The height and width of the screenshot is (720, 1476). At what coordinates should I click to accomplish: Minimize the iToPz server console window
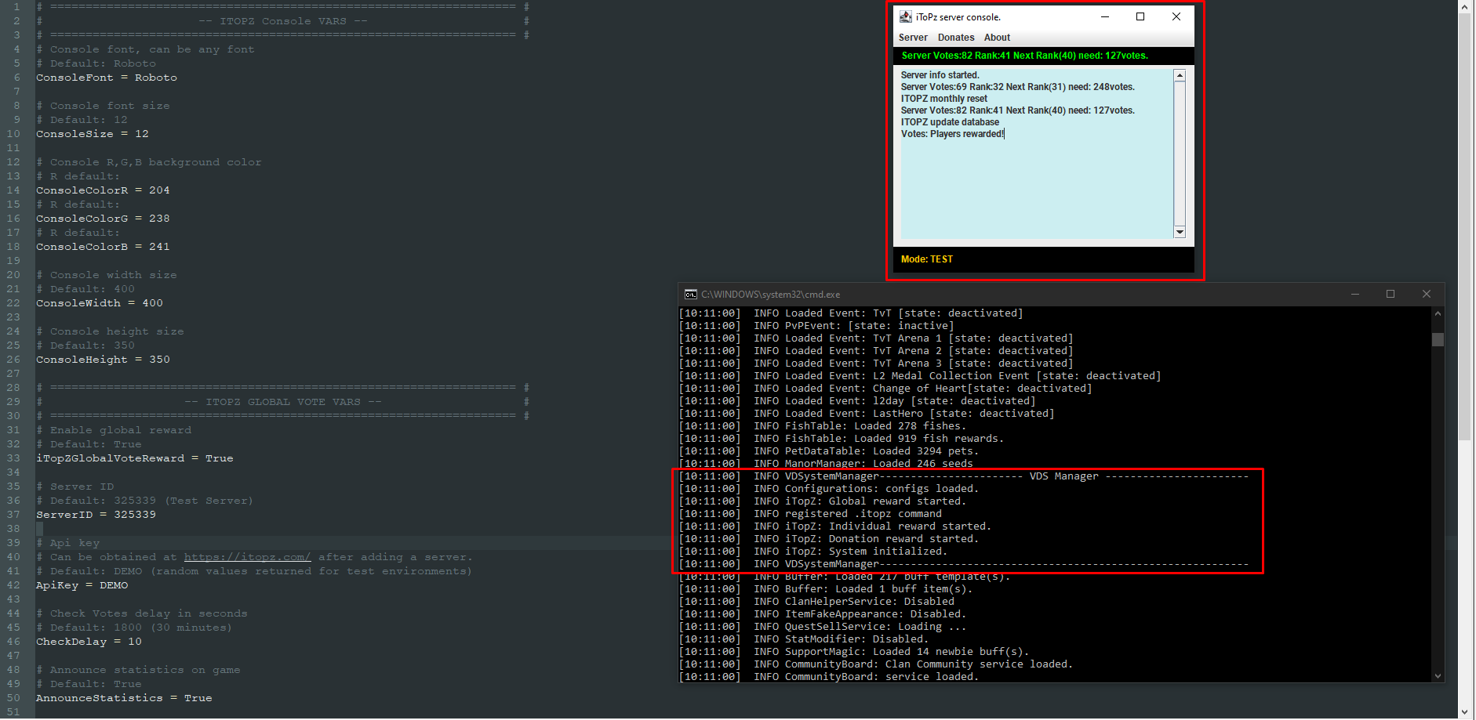1105,16
